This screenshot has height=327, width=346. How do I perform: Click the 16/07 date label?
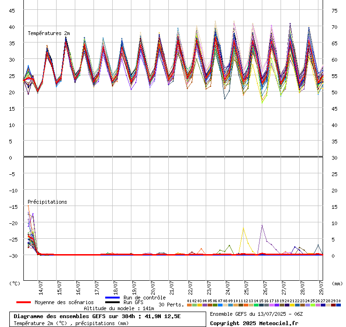click(x=79, y=288)
